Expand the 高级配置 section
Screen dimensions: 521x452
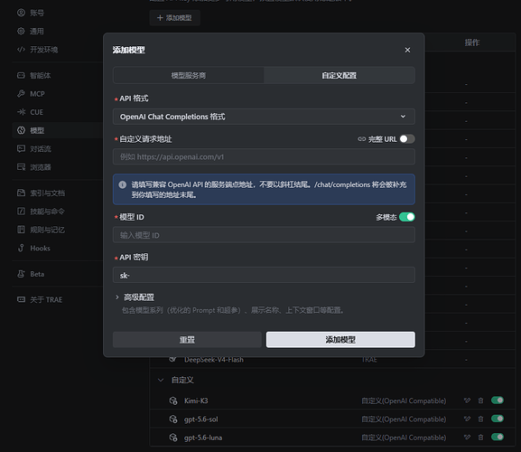click(139, 297)
